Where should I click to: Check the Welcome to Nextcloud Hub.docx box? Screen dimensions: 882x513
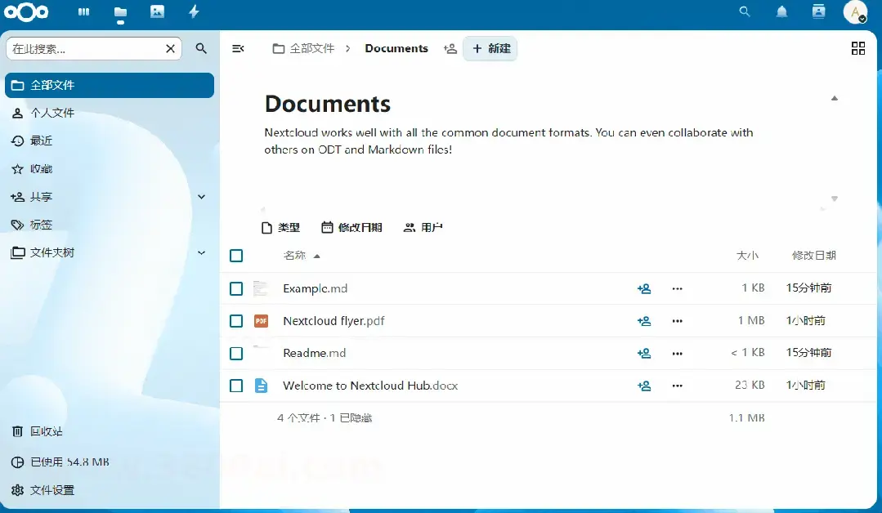[236, 386]
